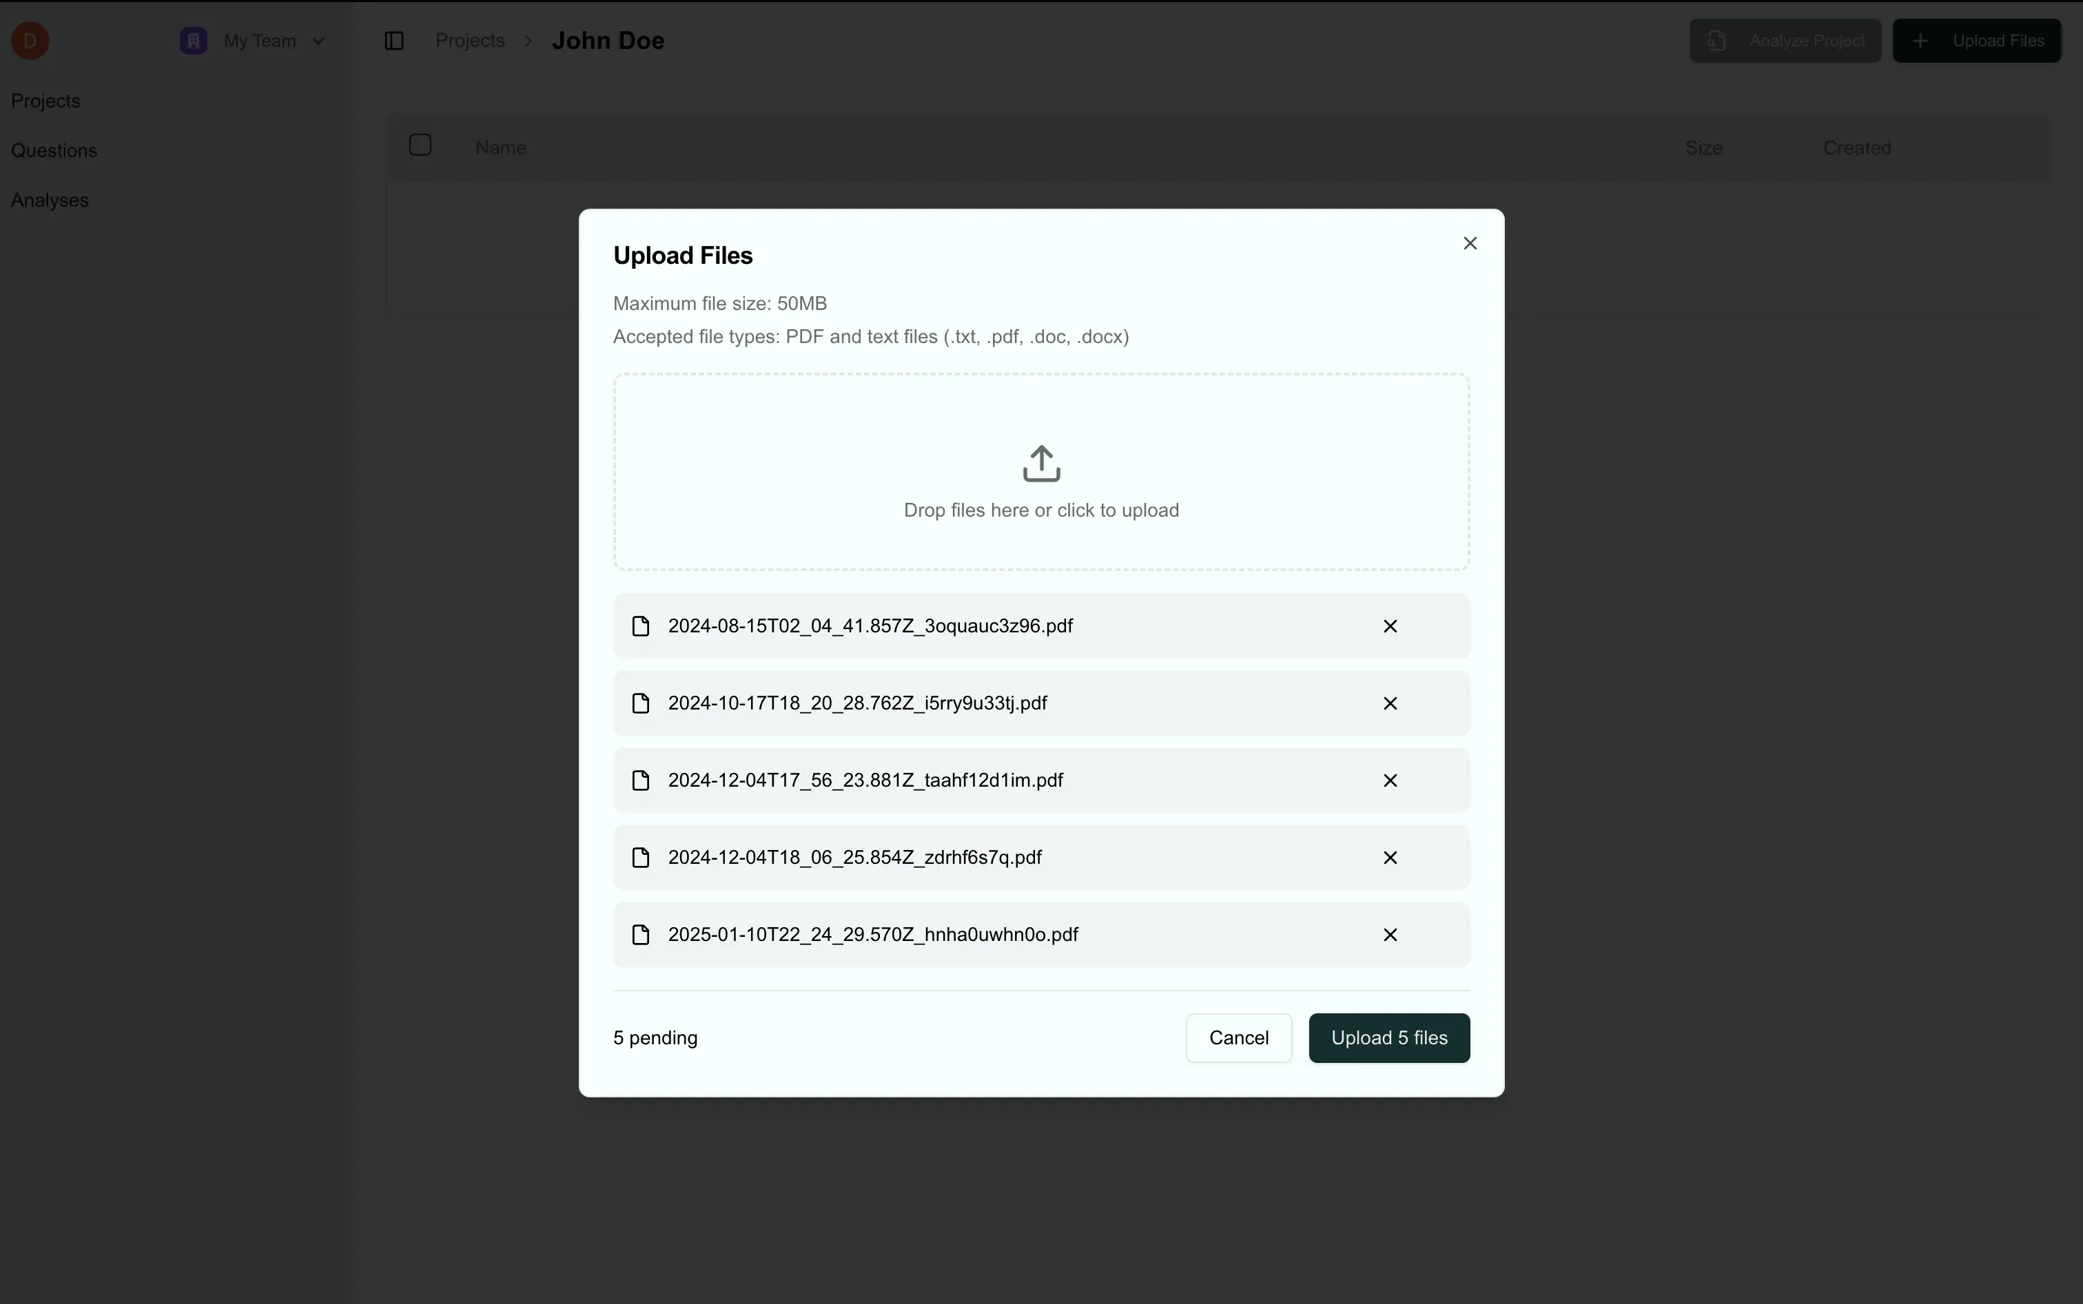Open the My Team dropdown

point(320,41)
